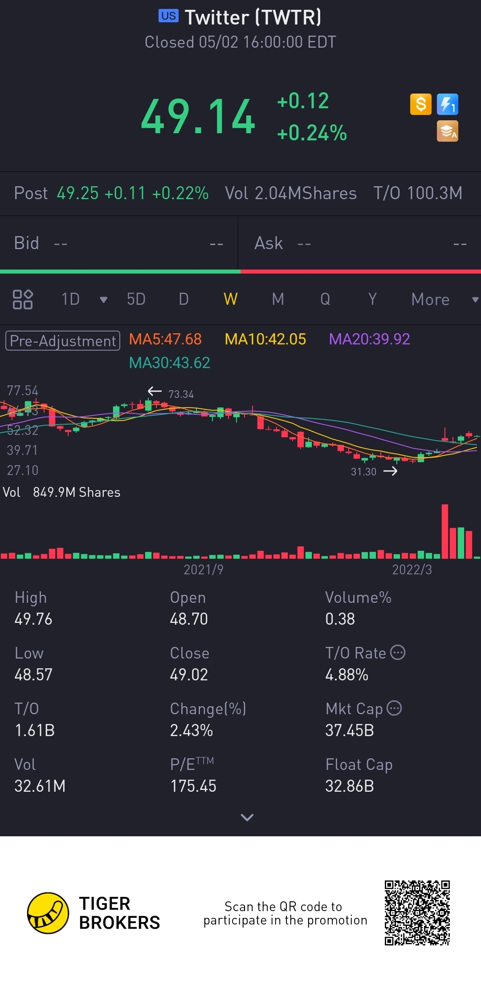
Task: Switch to the Q quarterly chart tab
Action: (325, 299)
